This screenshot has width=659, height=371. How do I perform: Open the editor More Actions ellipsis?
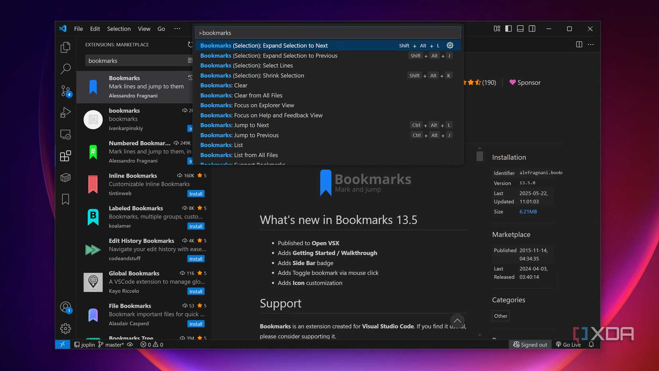pos(591,44)
